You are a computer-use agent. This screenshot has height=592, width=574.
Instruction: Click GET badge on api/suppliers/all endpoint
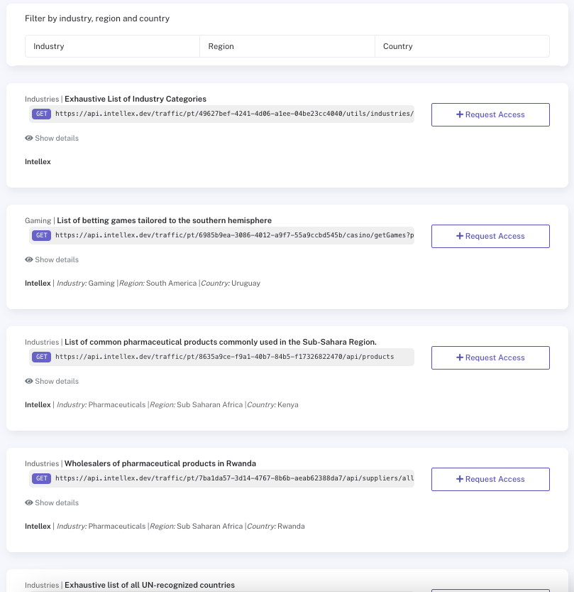pyautogui.click(x=41, y=478)
